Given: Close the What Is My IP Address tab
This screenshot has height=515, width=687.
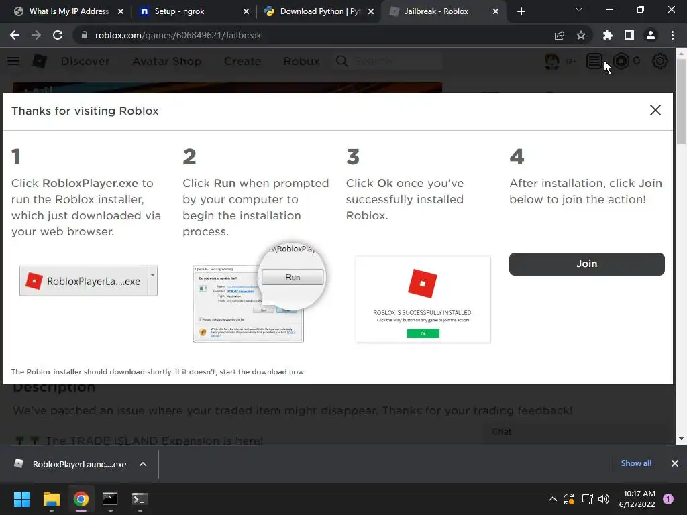Looking at the screenshot, I should point(121,11).
